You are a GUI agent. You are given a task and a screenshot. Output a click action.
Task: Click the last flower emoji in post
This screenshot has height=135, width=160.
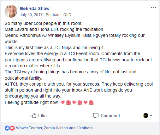coord(91,103)
